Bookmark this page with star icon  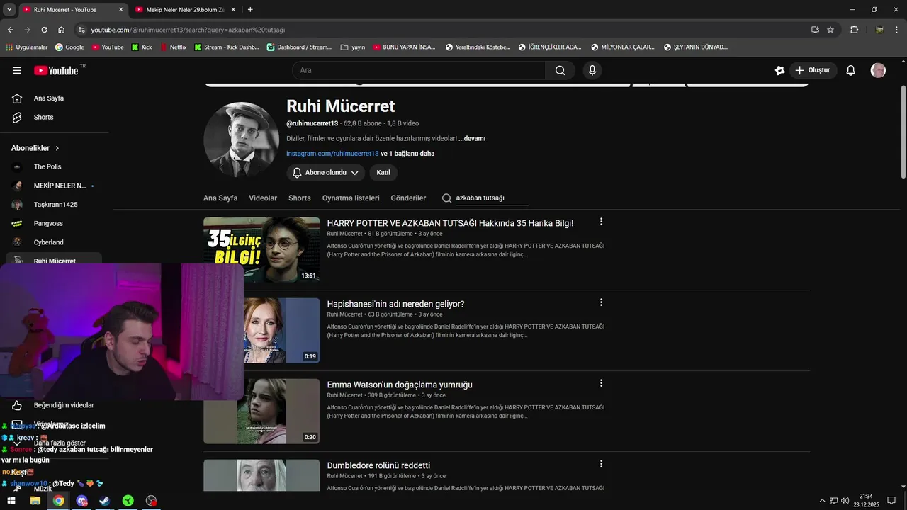830,30
